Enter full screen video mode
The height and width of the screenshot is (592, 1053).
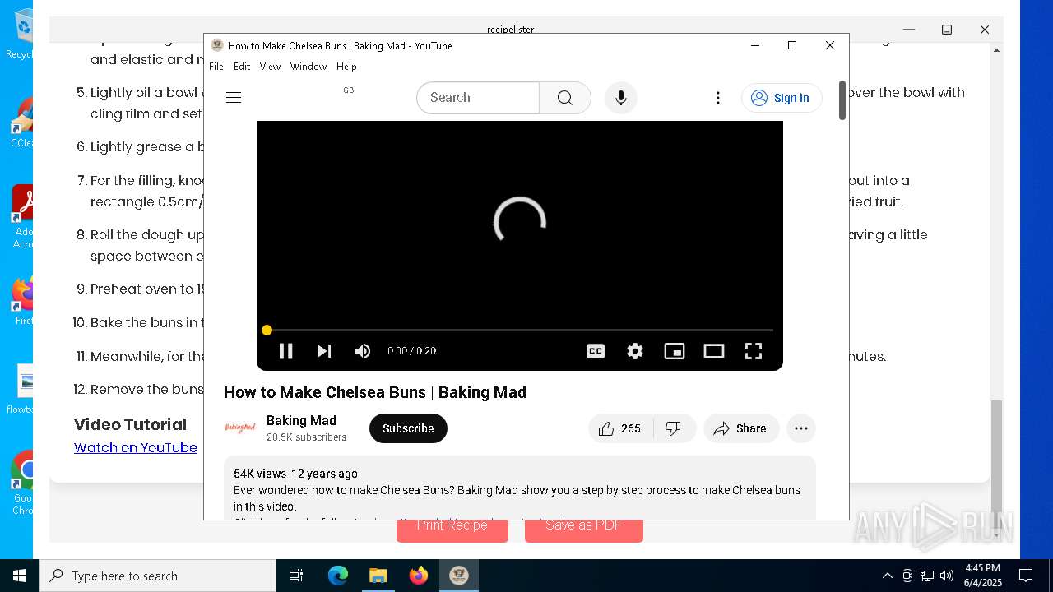pos(754,351)
